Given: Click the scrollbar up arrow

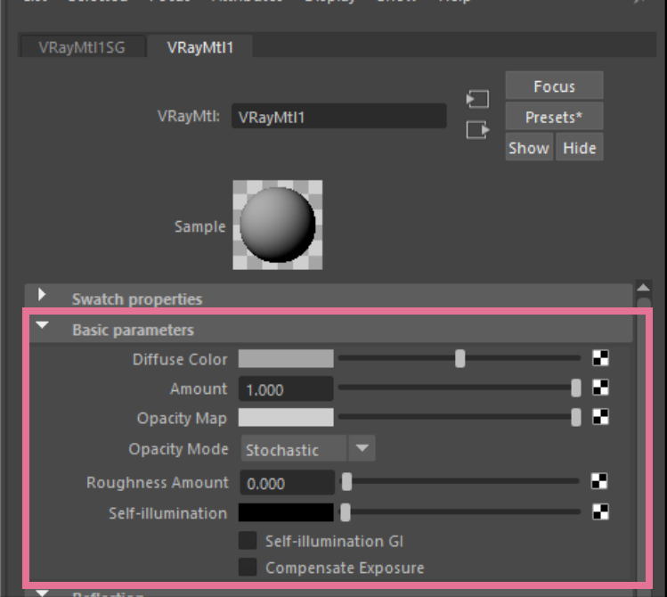Looking at the screenshot, I should pyautogui.click(x=643, y=288).
